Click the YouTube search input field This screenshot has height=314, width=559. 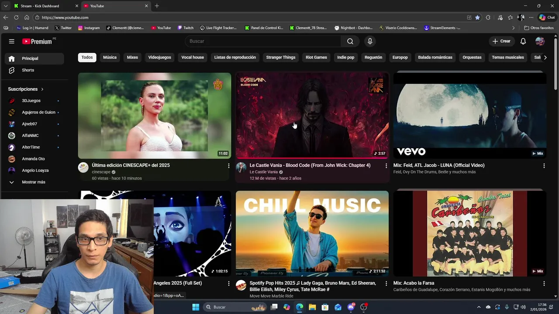click(x=263, y=41)
